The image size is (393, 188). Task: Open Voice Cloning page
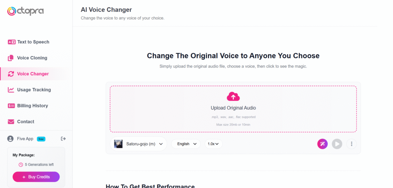28,58
